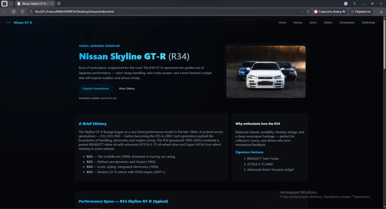The width and height of the screenshot is (386, 209).
Task: Click the View Gallery button
Action: click(127, 88)
